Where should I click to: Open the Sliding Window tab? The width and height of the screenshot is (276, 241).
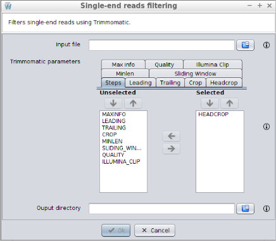click(x=196, y=74)
